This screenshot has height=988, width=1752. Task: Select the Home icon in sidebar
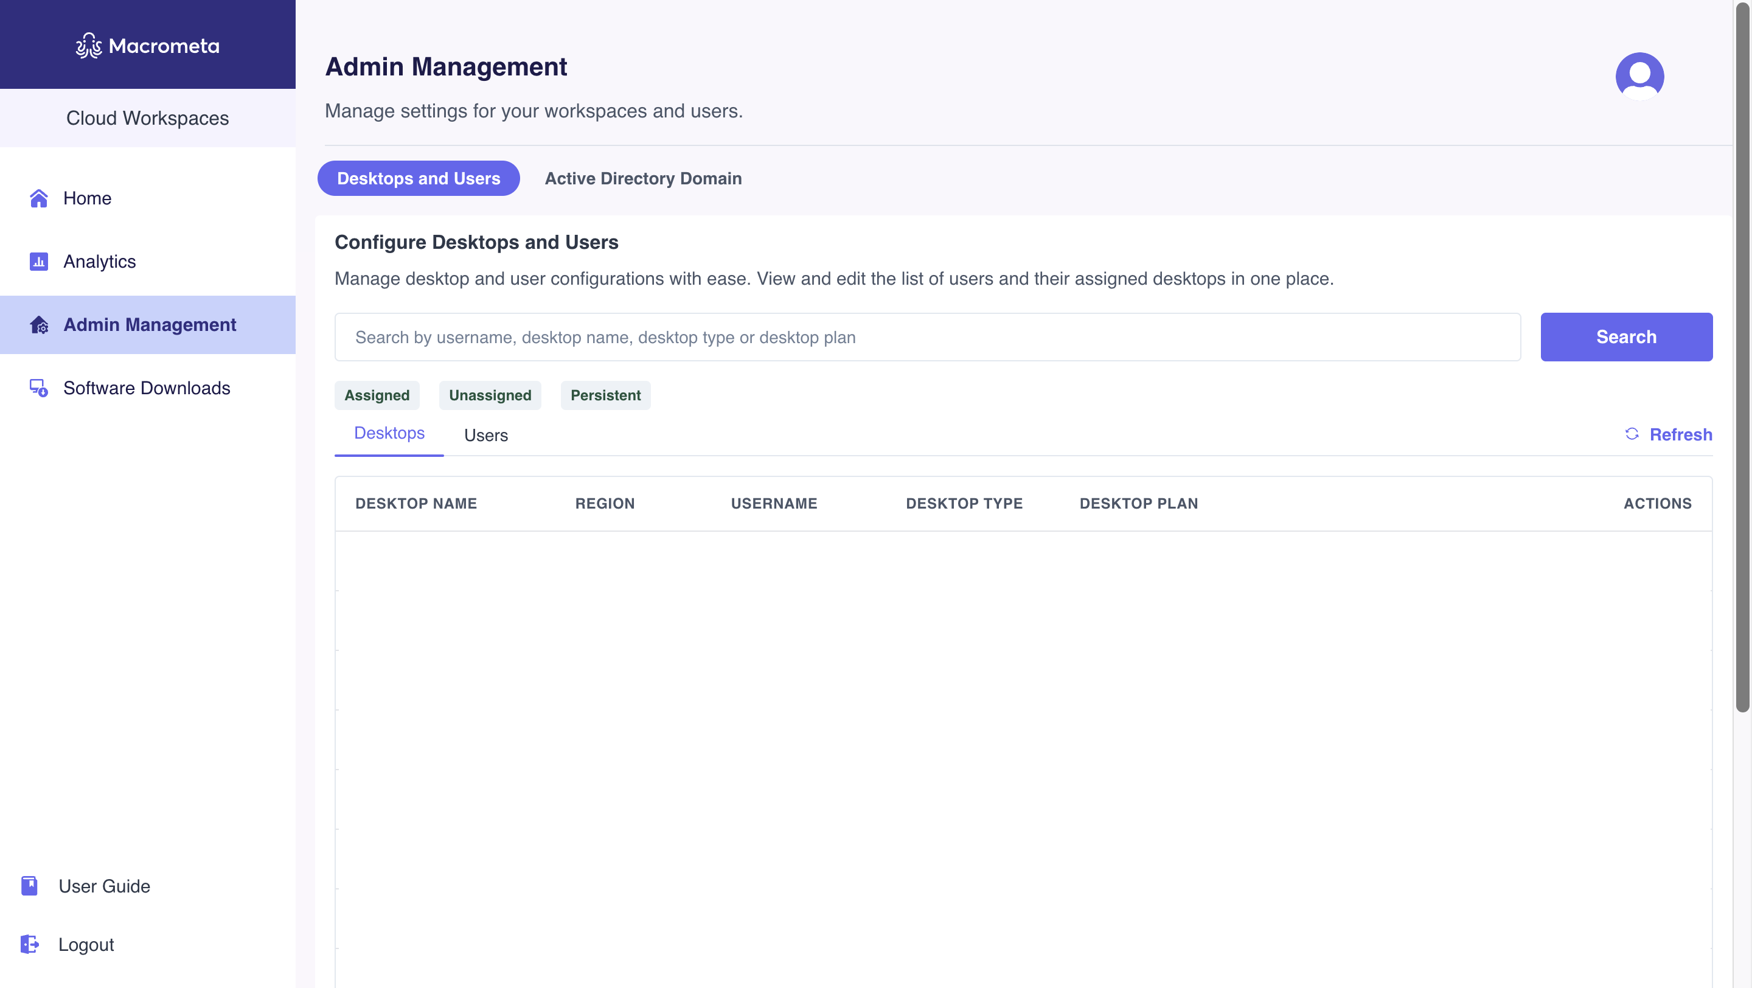coord(39,198)
